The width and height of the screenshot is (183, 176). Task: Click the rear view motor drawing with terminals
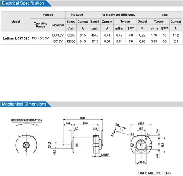pyautogui.click(x=141, y=145)
